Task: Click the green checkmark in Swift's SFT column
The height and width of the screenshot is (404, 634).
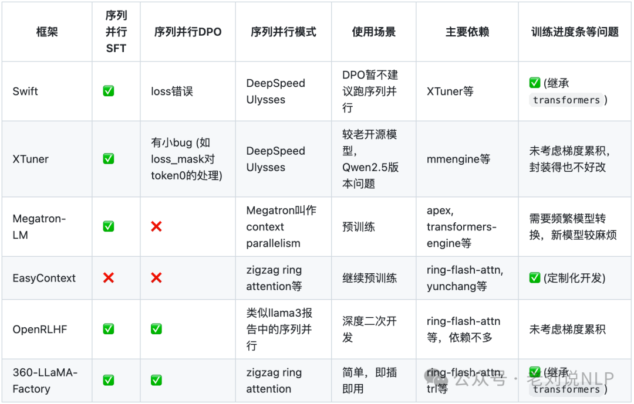Action: pos(109,91)
